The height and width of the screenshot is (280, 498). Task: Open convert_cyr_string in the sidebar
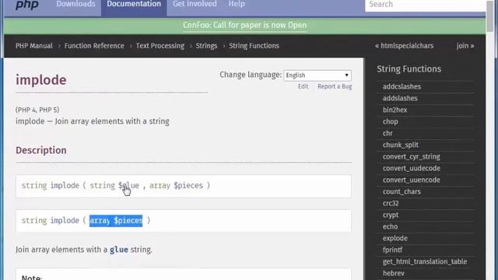412,157
